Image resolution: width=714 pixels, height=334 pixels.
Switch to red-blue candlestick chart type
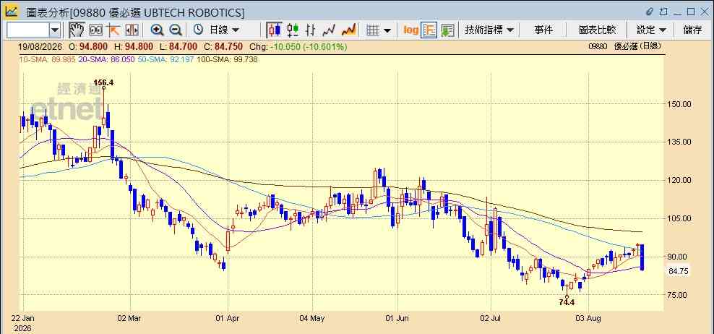[x=274, y=30]
